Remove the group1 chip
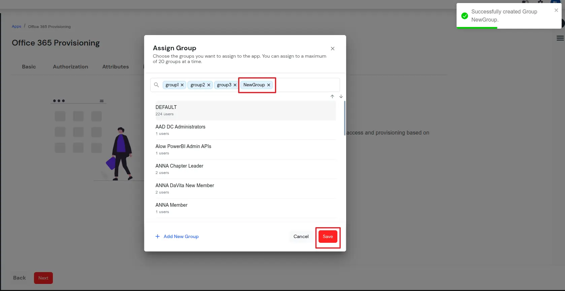565x291 pixels. (x=182, y=85)
